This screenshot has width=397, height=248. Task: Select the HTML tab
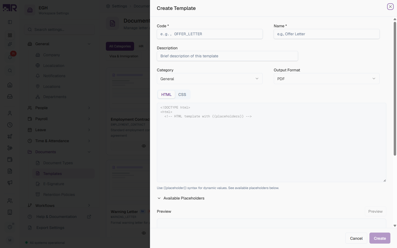click(166, 95)
